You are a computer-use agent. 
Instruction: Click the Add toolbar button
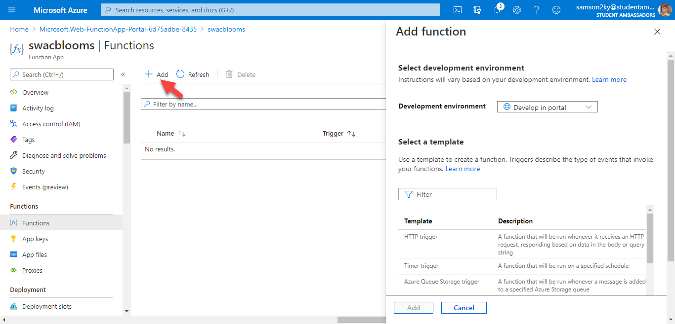pyautogui.click(x=156, y=74)
